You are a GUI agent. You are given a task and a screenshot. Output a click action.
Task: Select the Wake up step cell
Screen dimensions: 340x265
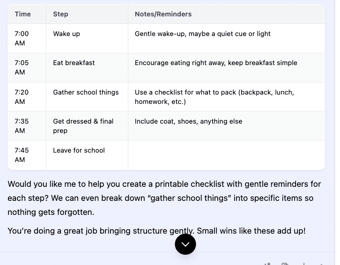67,34
